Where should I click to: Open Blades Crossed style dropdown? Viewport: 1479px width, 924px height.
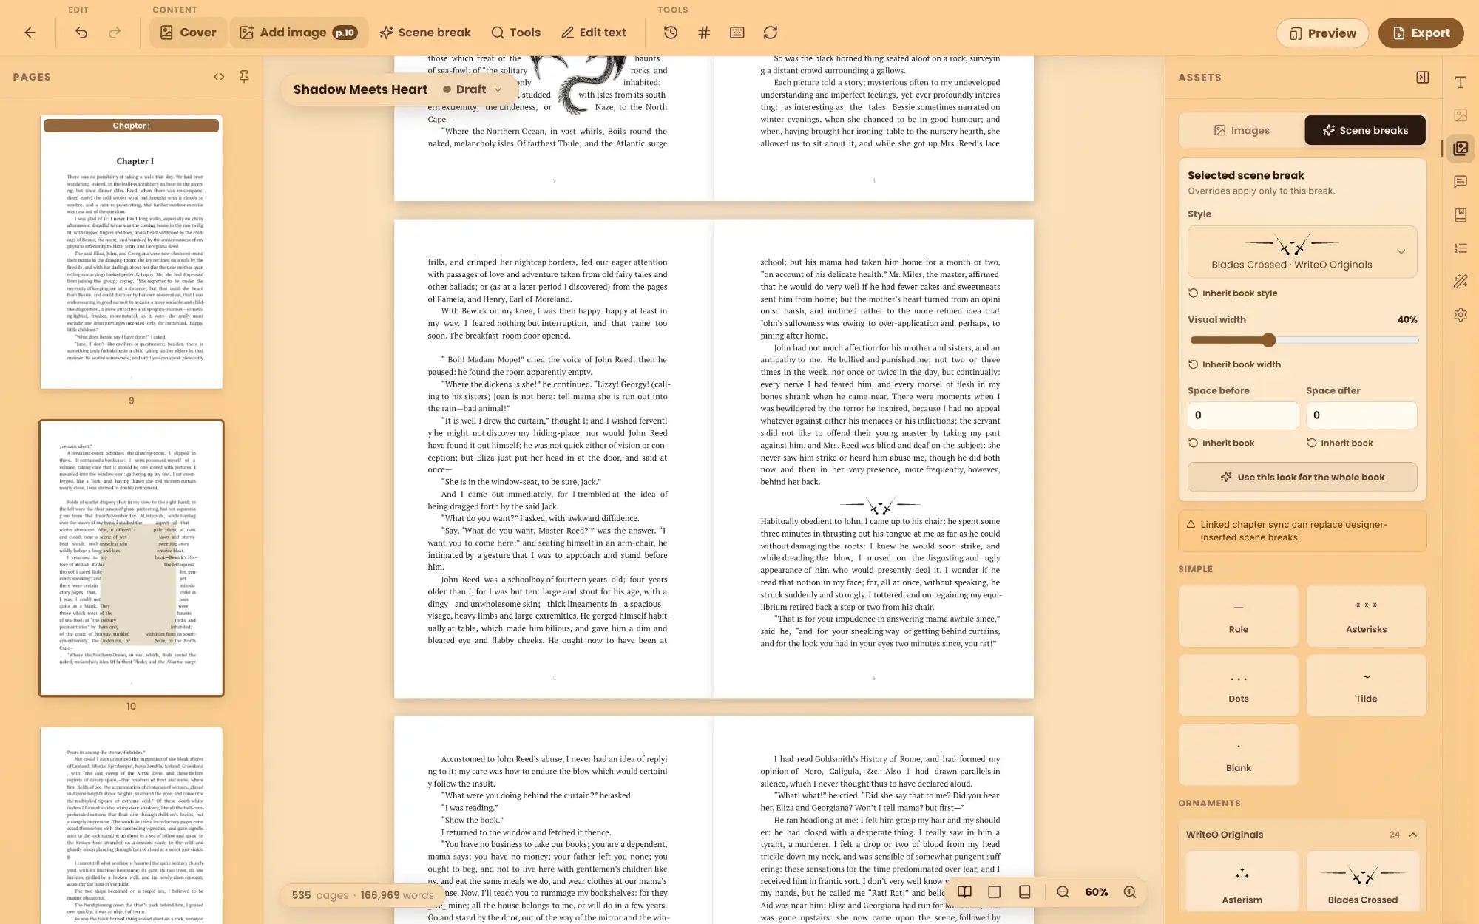pyautogui.click(x=1302, y=252)
